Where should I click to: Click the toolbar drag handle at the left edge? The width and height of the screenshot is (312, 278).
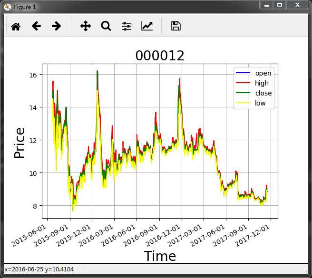pos(6,25)
